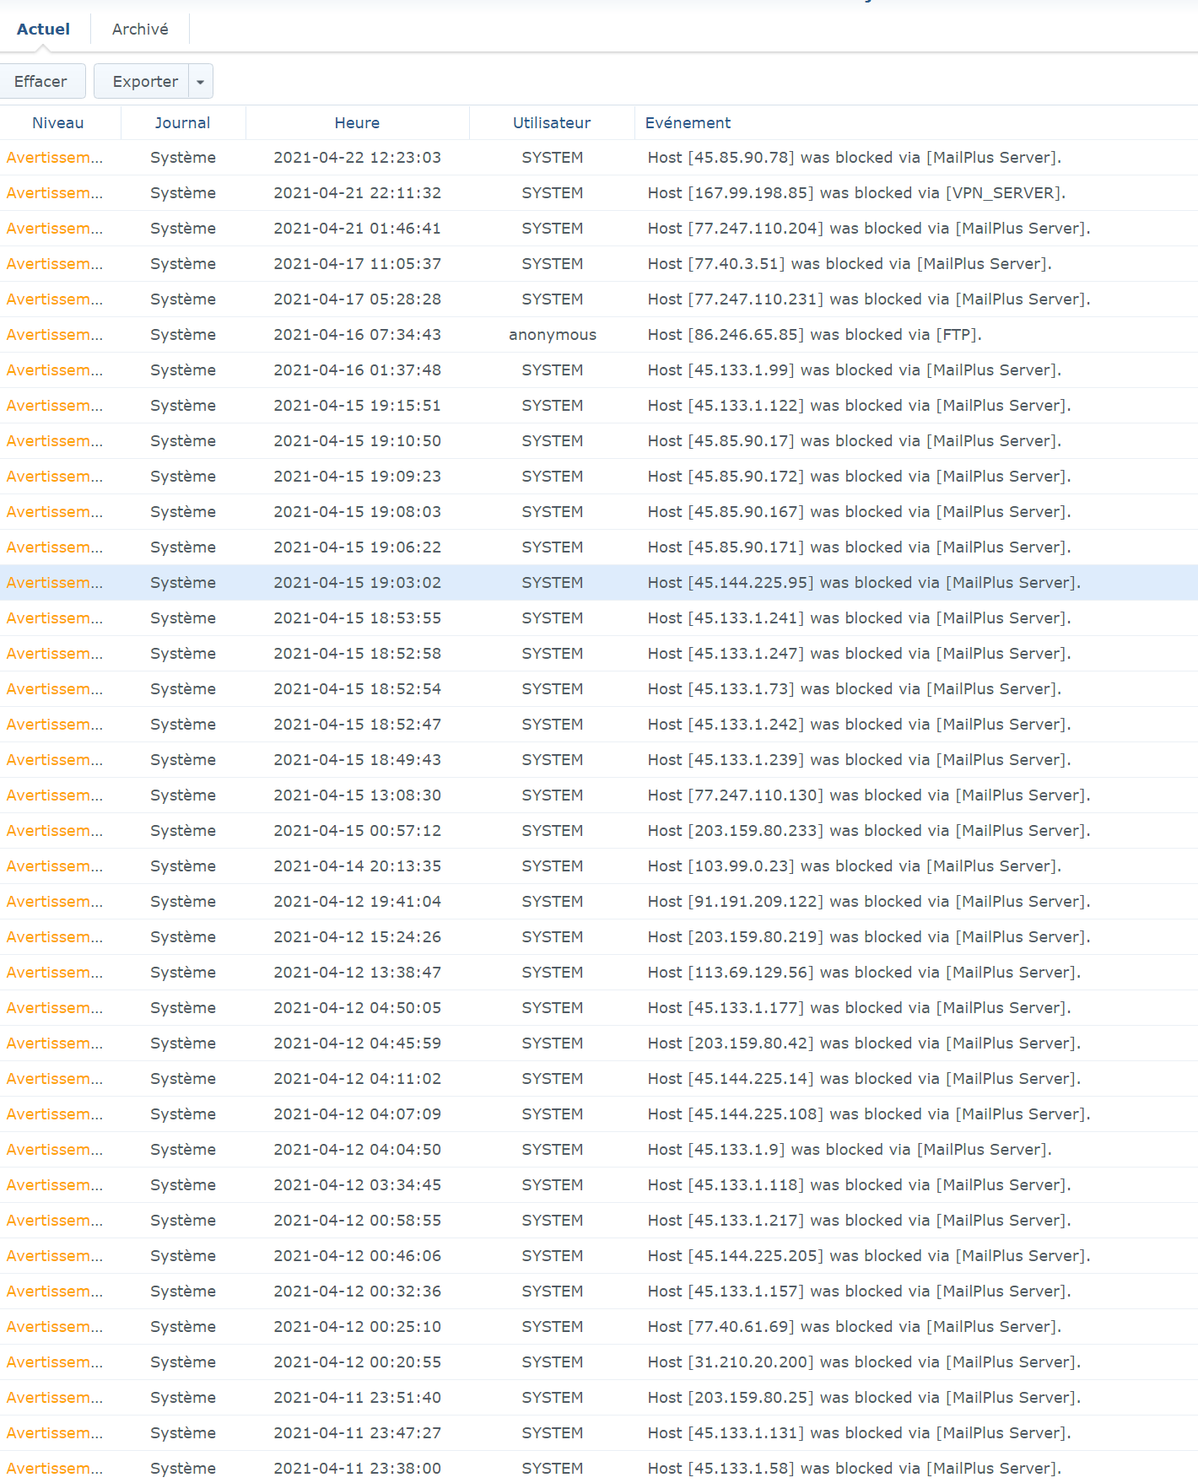The image size is (1198, 1483).
Task: Sort by the Utilisateur column header
Action: 552,122
